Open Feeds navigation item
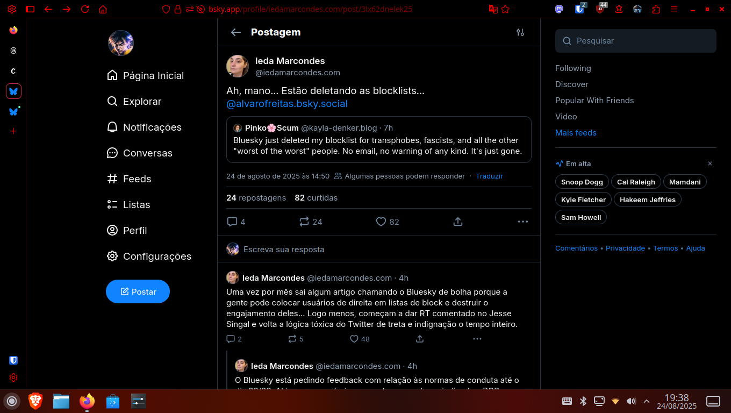 pos(129,179)
